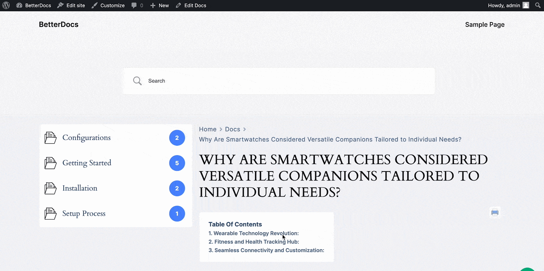Click Getting Started folder icon

tap(50, 163)
